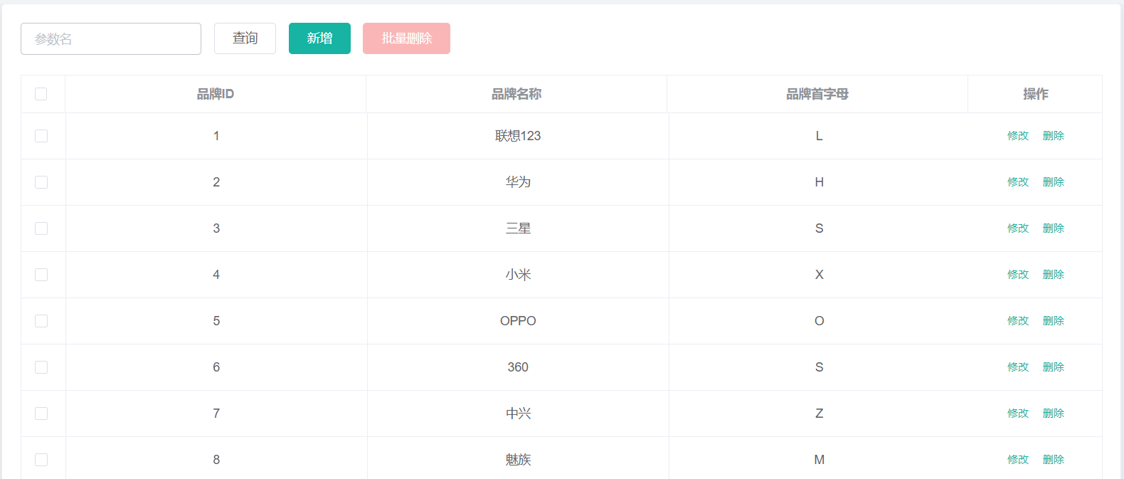The height and width of the screenshot is (479, 1124).
Task: Click the first-letter cell Z
Action: 820,414
